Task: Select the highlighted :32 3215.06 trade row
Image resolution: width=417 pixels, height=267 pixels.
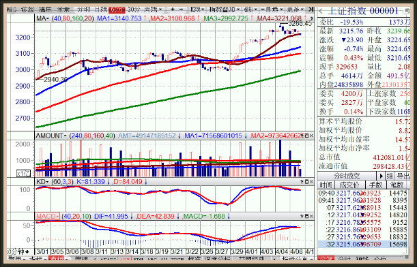Action: (363, 244)
